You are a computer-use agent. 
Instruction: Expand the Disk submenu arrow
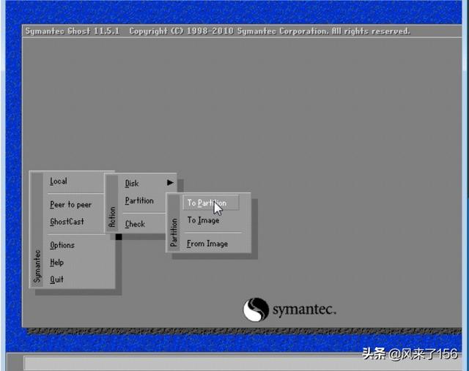[170, 182]
